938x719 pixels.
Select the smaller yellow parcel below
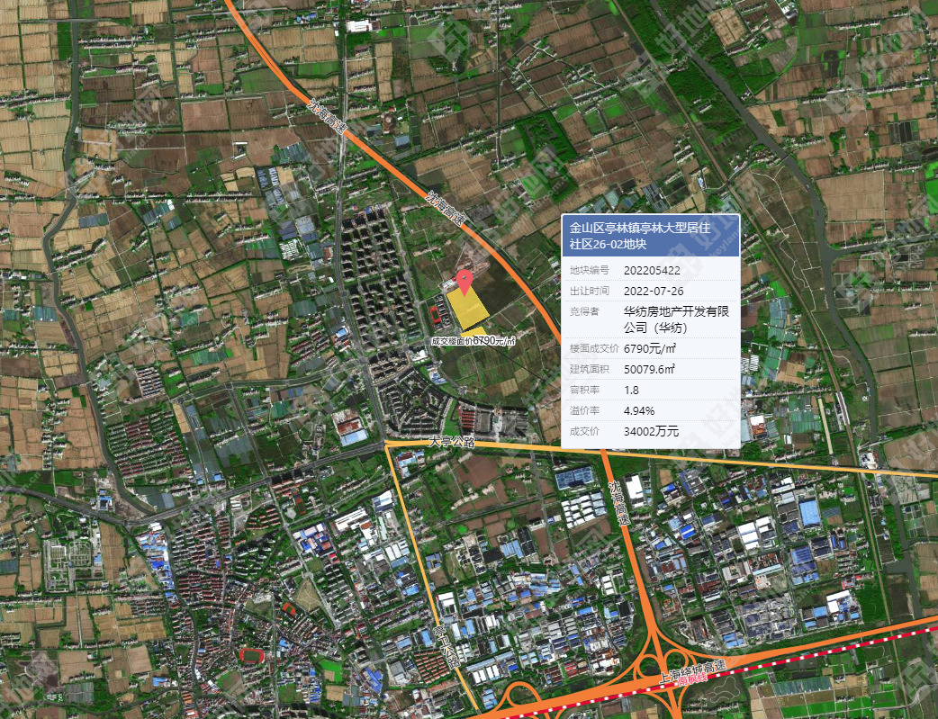(476, 332)
